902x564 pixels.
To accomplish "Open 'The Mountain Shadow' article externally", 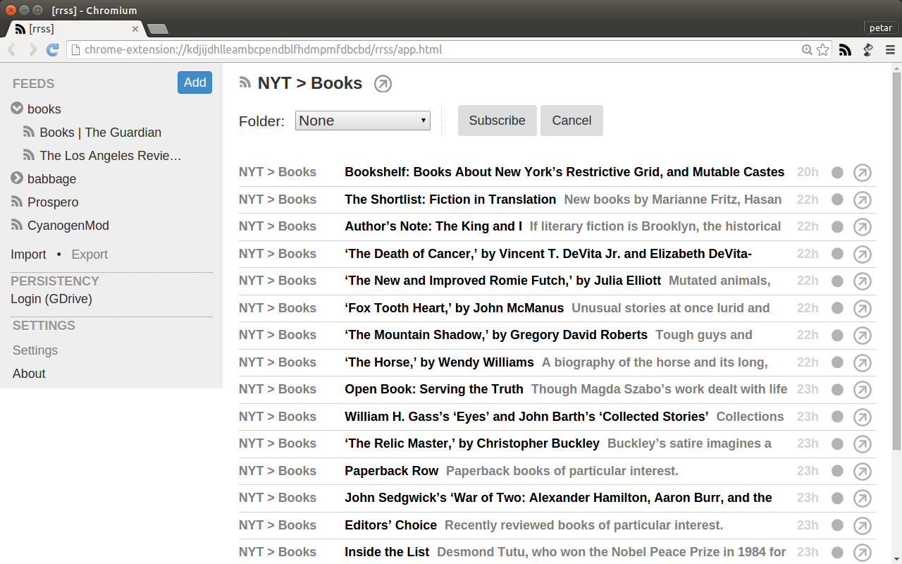I will point(863,336).
